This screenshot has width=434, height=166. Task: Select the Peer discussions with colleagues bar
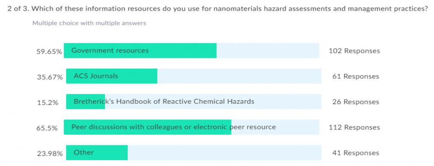click(192, 127)
